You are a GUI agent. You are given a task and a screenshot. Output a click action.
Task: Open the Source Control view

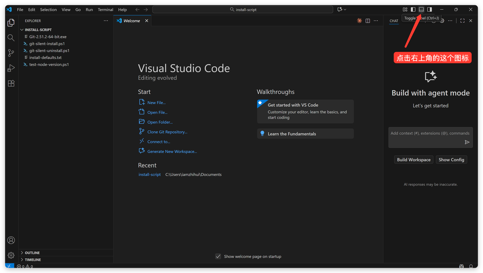[11, 53]
